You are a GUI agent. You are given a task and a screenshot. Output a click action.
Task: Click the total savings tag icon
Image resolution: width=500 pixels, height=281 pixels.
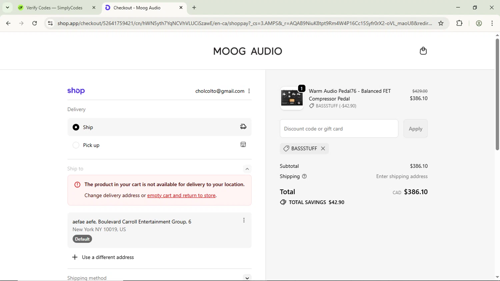tap(283, 202)
